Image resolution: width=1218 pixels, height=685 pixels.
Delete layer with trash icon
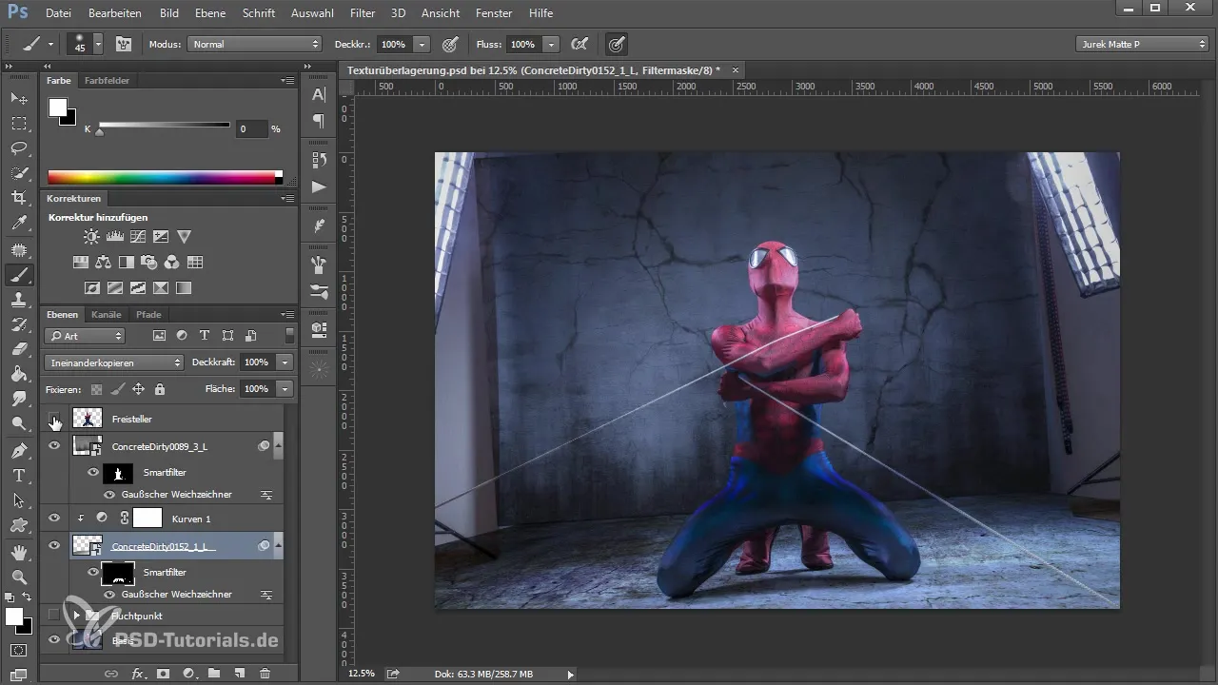265,674
